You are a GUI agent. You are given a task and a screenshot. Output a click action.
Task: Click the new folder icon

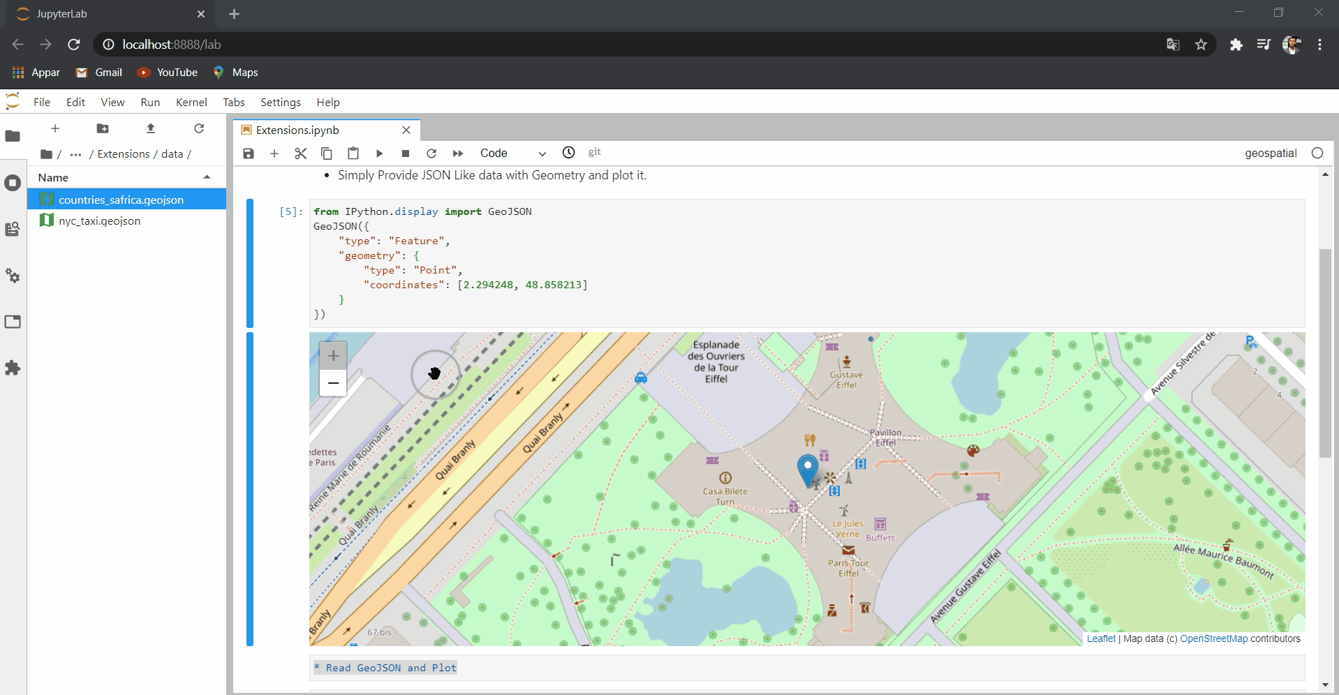click(x=103, y=128)
